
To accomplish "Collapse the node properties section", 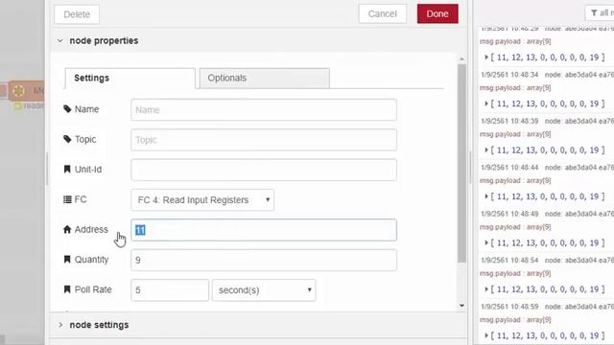I will pos(59,40).
